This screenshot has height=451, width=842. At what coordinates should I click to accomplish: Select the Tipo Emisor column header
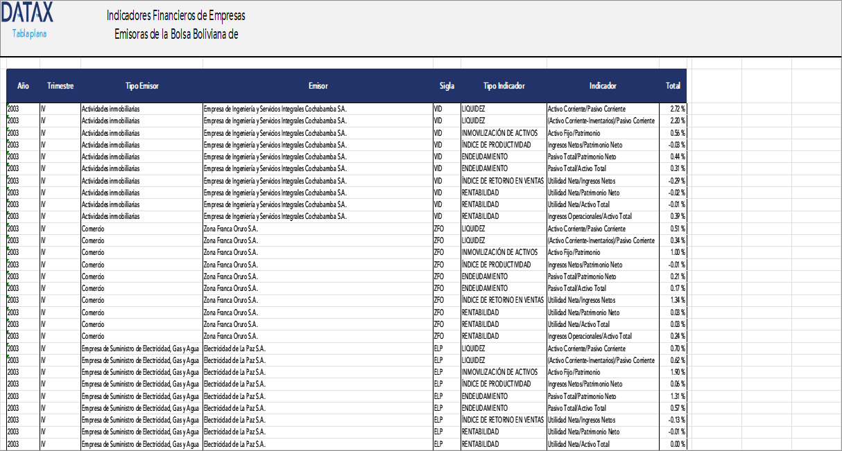click(x=141, y=86)
